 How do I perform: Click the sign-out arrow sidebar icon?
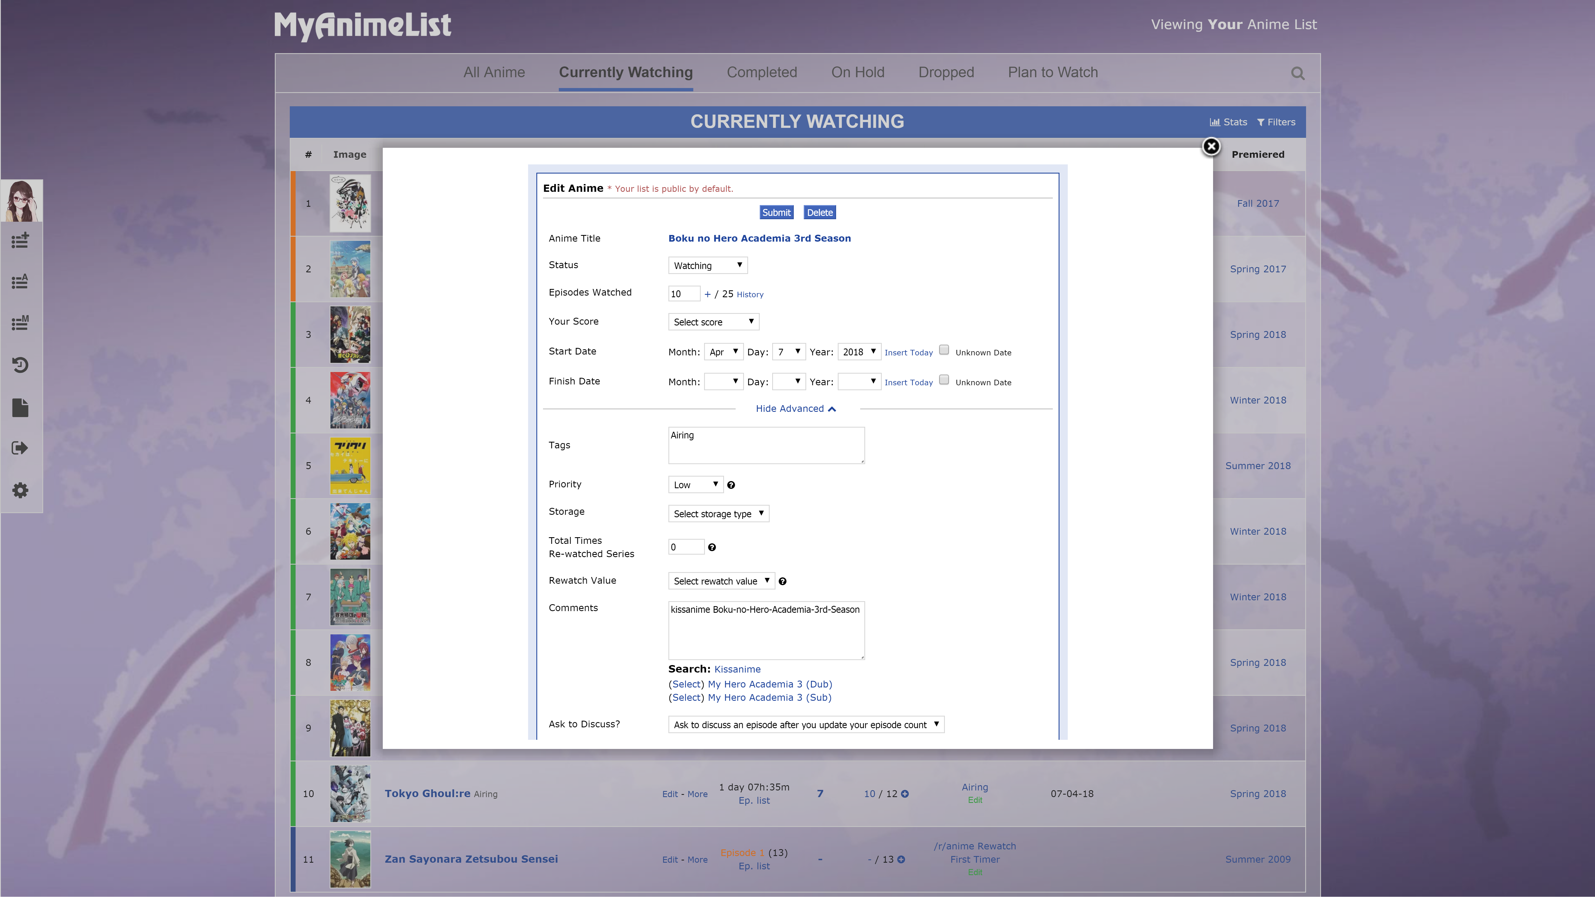coord(20,448)
